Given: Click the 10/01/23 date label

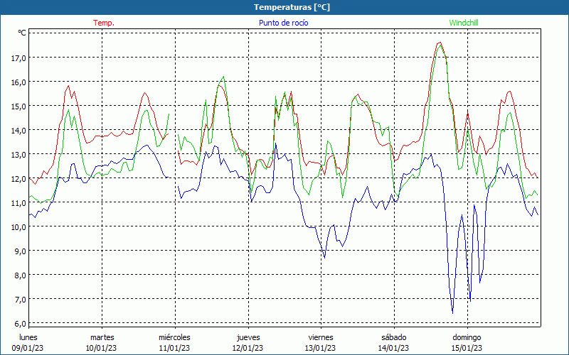Looking at the screenshot, I should click(101, 348).
